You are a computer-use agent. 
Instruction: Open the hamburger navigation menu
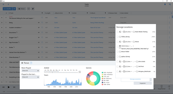(x=4, y=5)
